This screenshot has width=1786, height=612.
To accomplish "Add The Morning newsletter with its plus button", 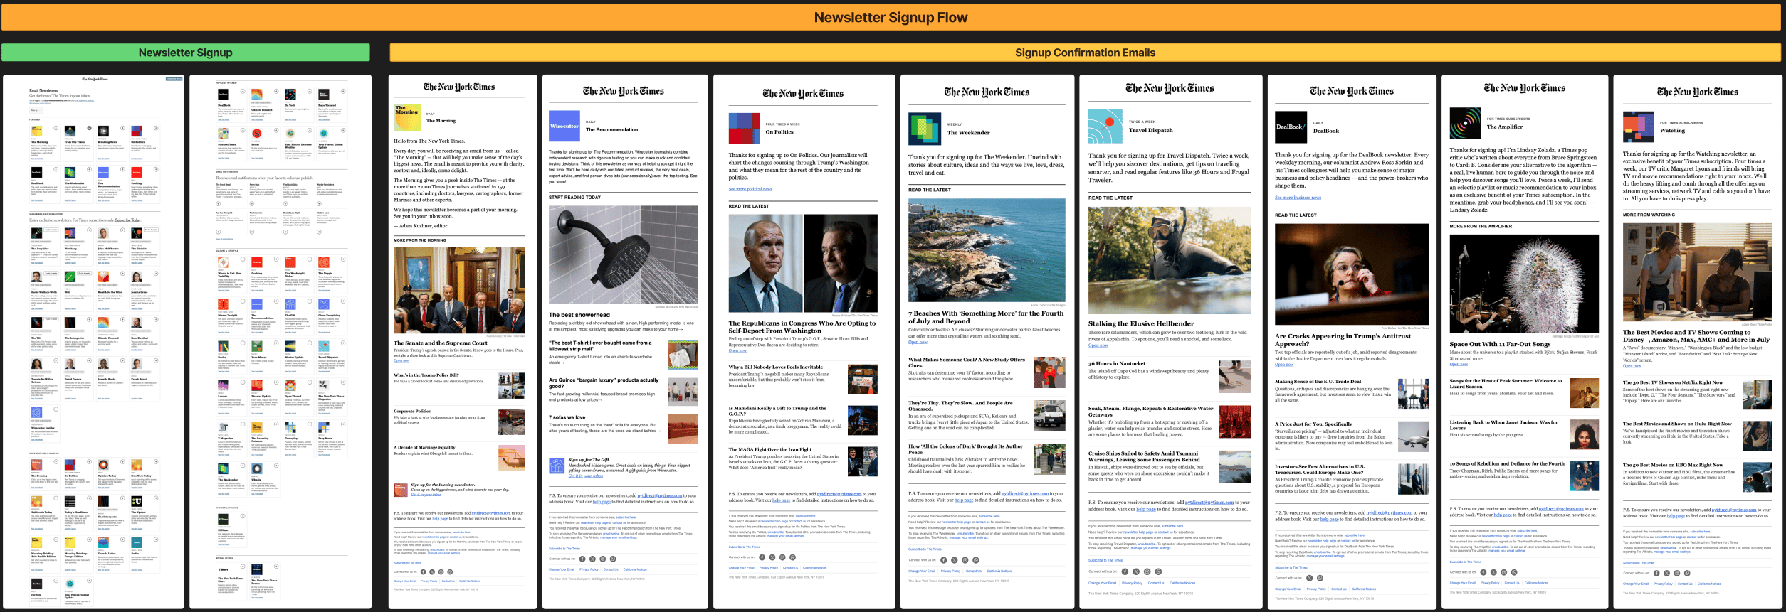I will pyautogui.click(x=56, y=128).
